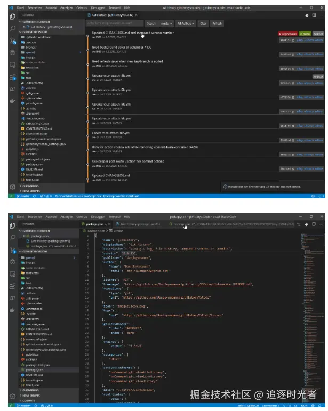This screenshot has height=411, width=328.
Task: Open More Actions ellipsis in upper window
Action: click(321, 15)
